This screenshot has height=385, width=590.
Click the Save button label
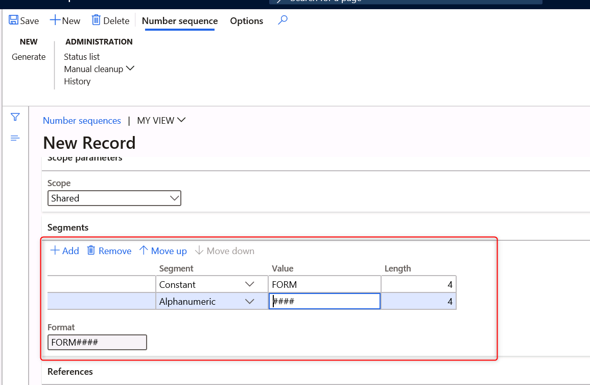tap(29, 21)
